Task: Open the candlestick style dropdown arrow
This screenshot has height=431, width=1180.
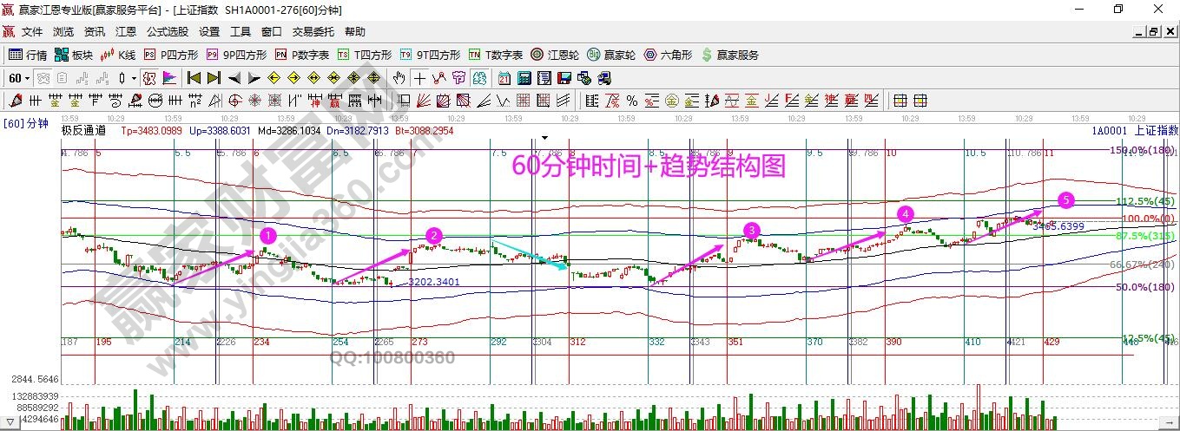Action: click(x=133, y=78)
